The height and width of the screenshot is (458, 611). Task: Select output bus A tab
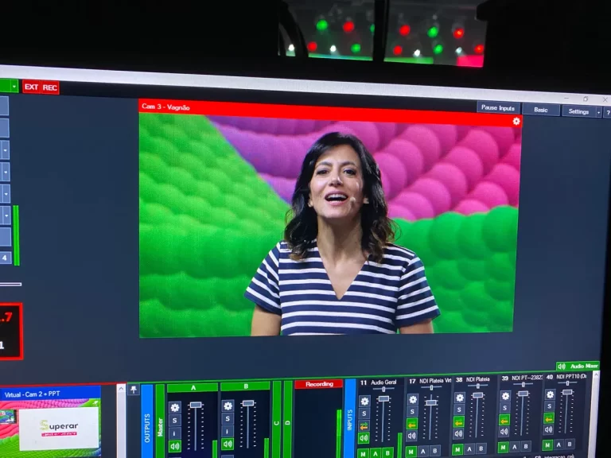(193, 387)
